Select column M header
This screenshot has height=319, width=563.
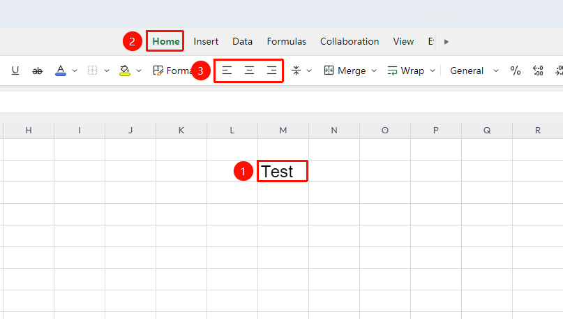(283, 130)
